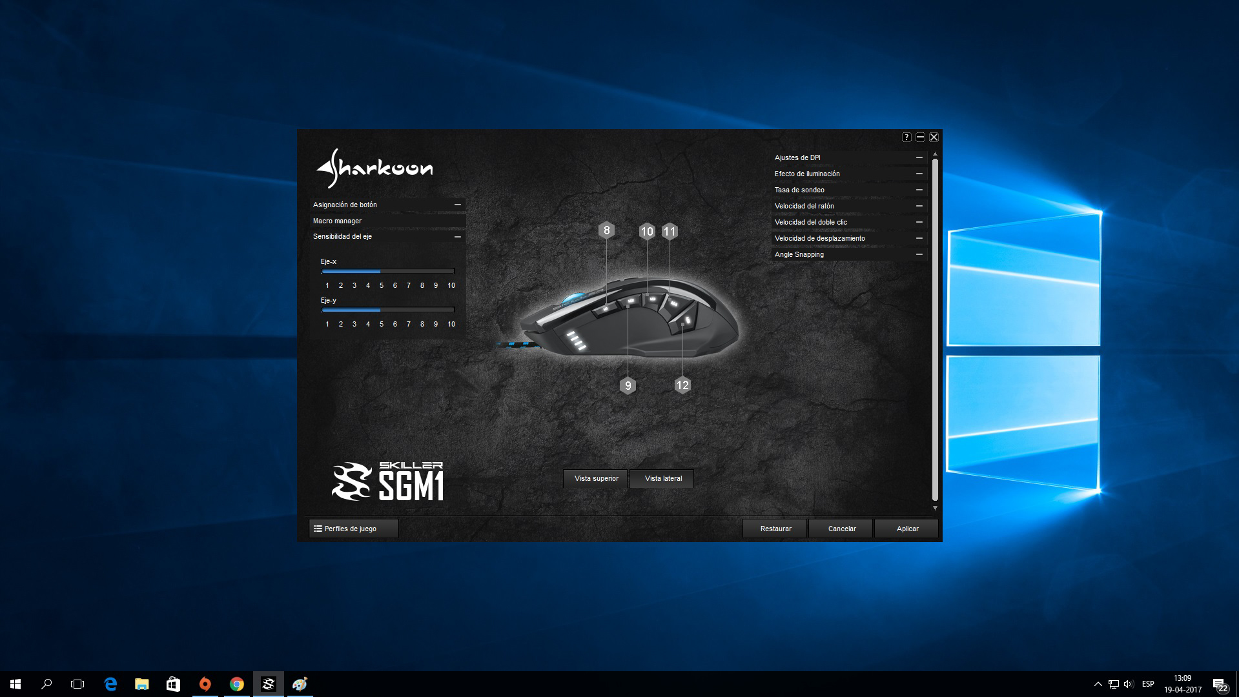
Task: Change ESP input language indicator
Action: pyautogui.click(x=1148, y=684)
